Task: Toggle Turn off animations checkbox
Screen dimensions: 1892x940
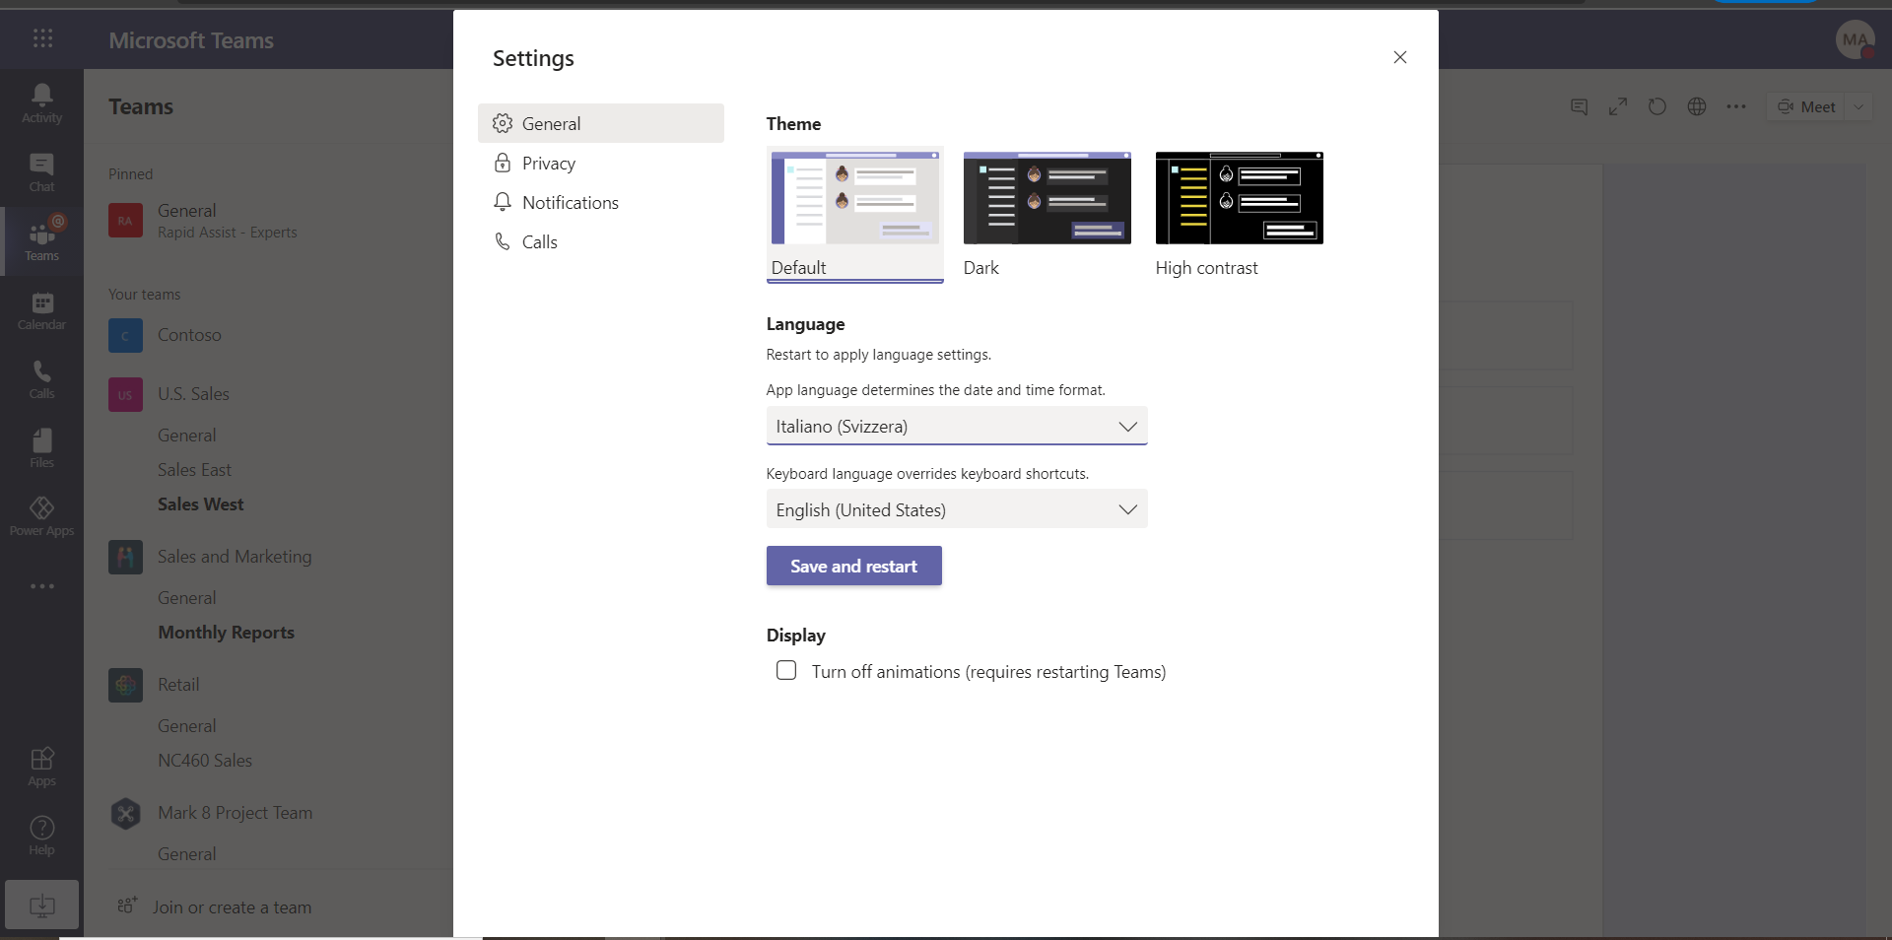Action: (x=786, y=670)
